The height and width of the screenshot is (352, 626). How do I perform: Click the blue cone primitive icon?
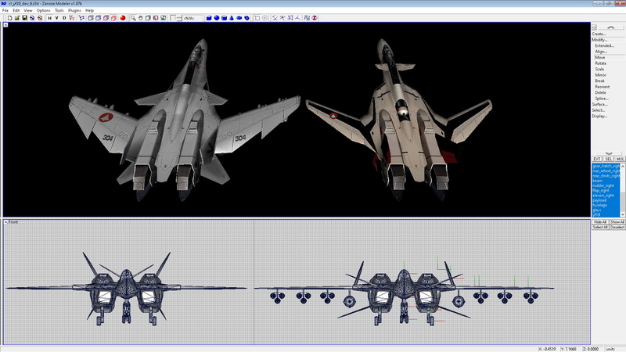(232, 17)
